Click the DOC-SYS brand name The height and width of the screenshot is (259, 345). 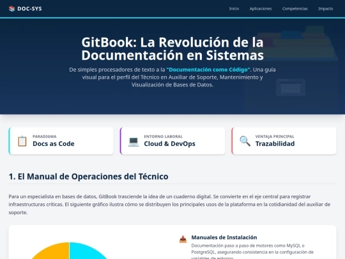tap(29, 8)
